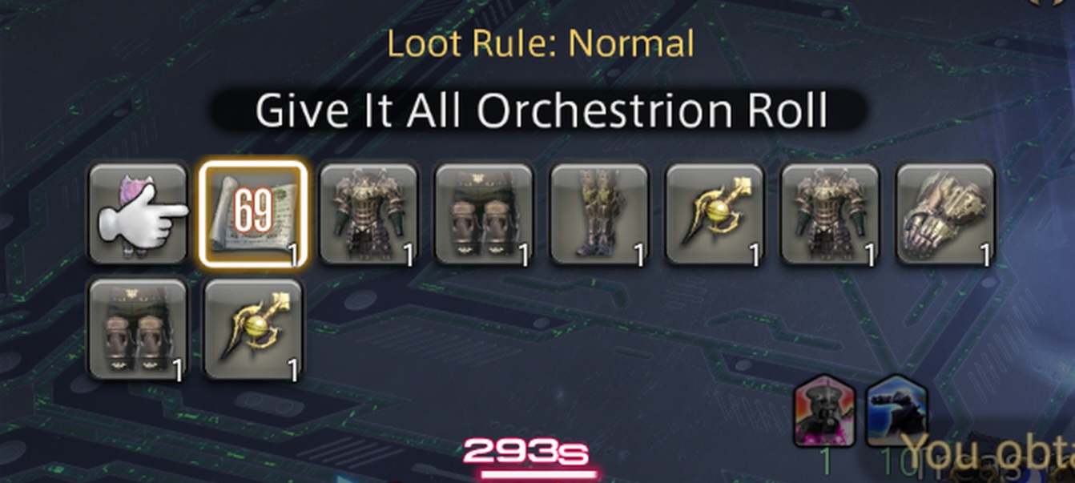Click the 293s countdown timer text
This screenshot has width=1075, height=483.
[x=525, y=453]
